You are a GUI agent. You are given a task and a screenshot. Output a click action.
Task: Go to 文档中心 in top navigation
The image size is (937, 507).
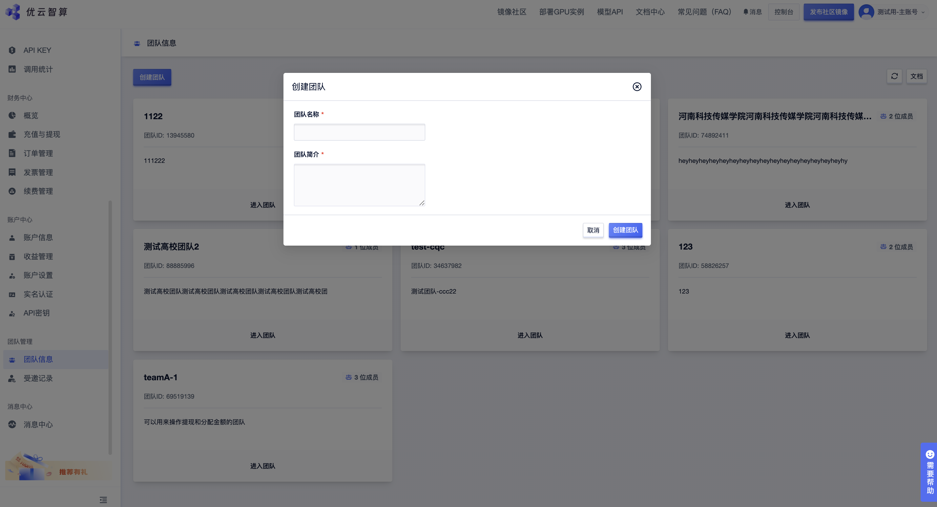(650, 12)
